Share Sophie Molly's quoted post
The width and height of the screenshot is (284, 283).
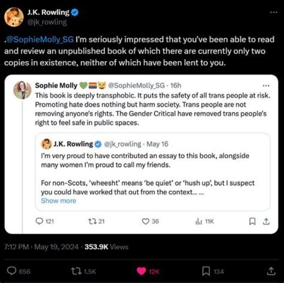(x=265, y=221)
